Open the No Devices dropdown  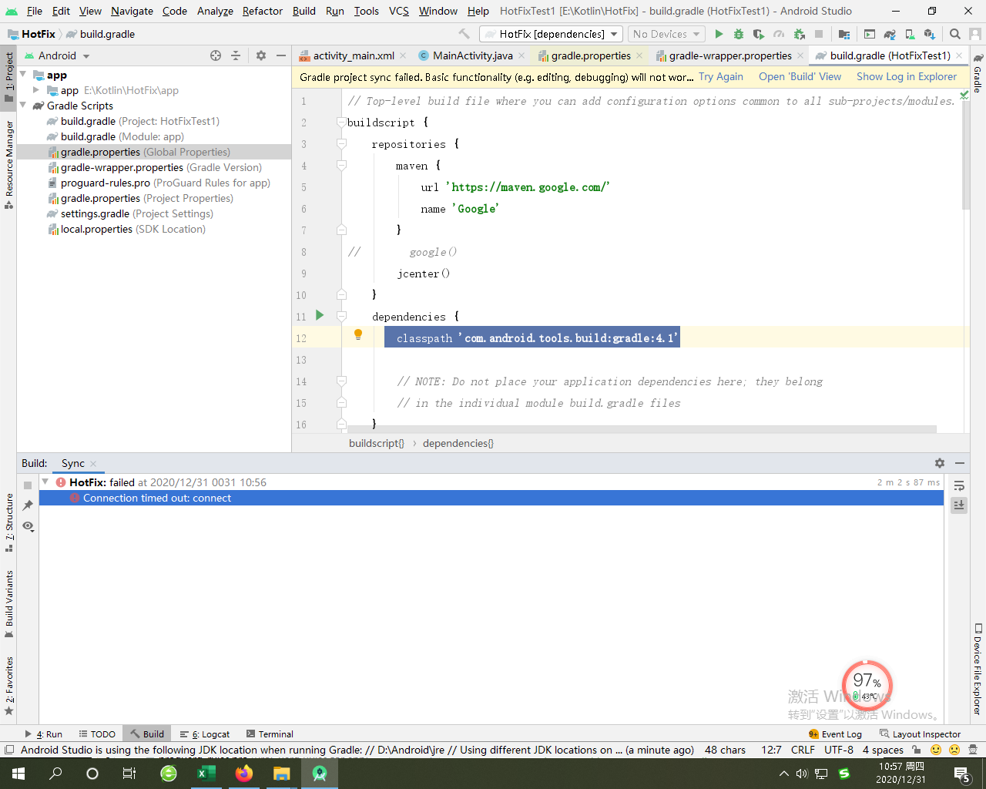tap(666, 34)
